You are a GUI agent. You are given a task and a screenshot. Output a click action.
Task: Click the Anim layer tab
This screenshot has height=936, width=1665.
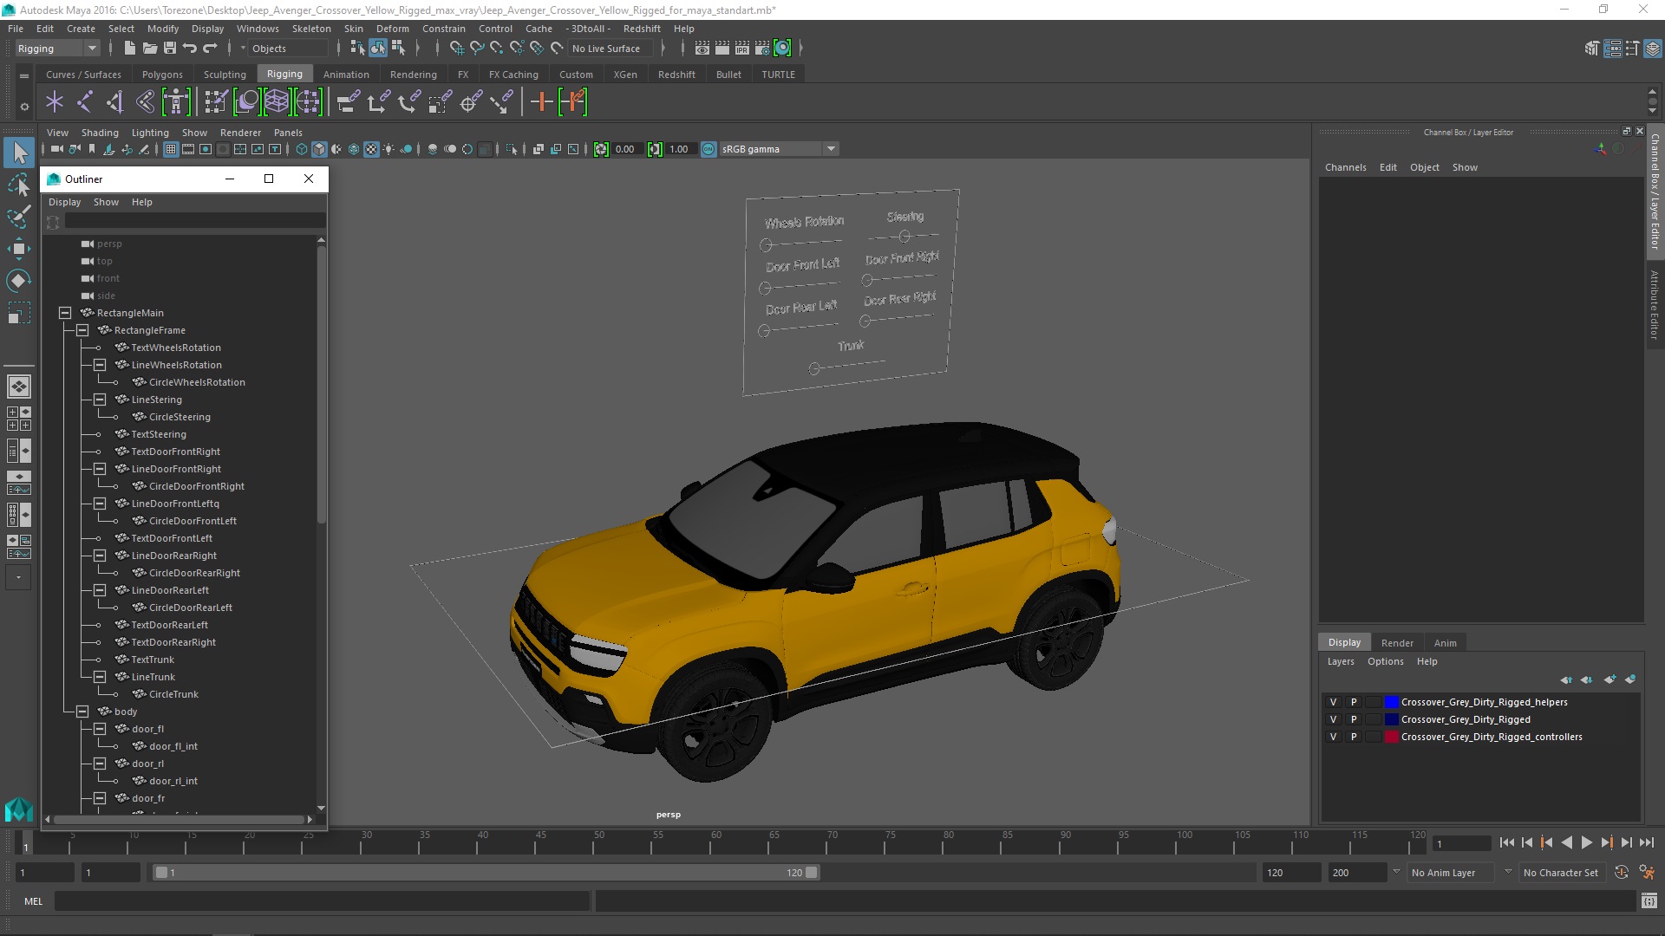1445,643
